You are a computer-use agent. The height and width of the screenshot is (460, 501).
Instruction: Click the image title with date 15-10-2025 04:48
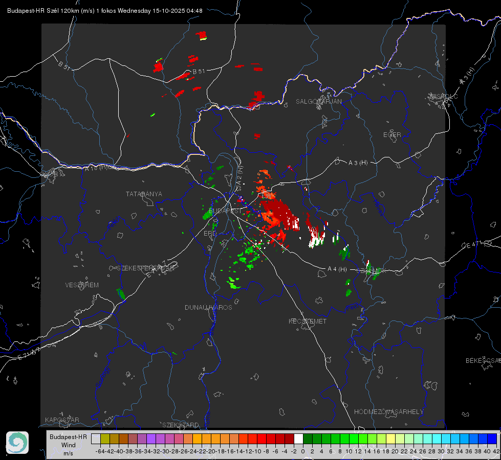[x=105, y=11]
